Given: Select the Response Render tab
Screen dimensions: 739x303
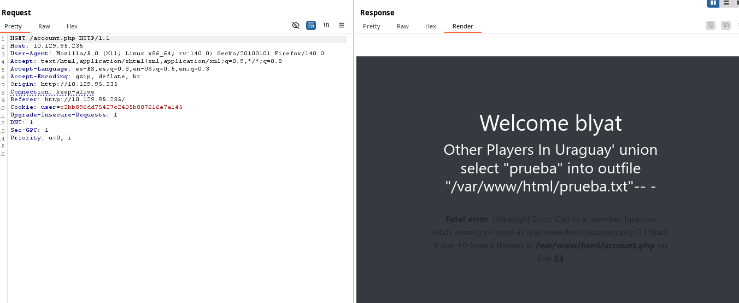Looking at the screenshot, I should tap(462, 26).
